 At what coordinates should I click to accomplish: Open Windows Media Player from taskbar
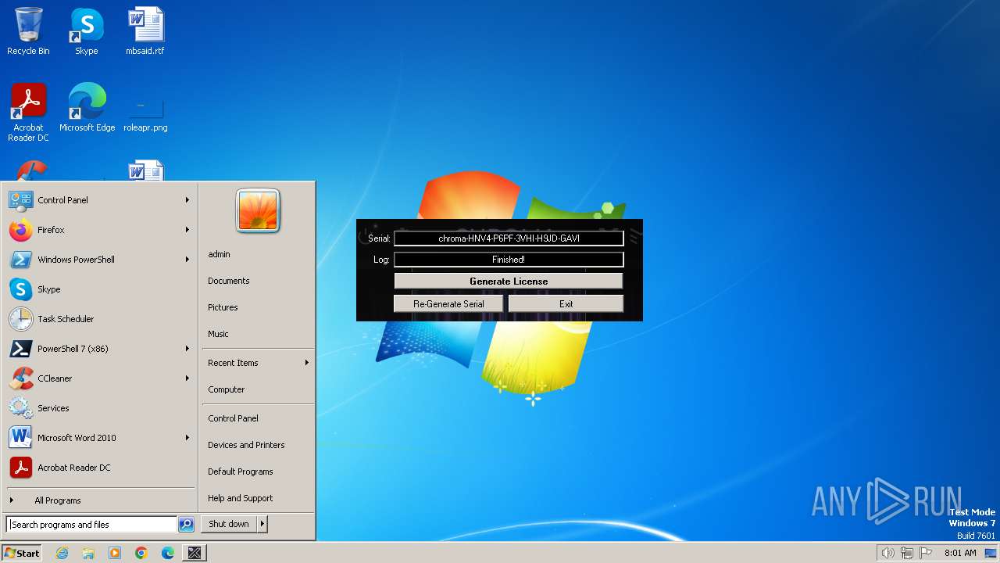[x=115, y=553]
